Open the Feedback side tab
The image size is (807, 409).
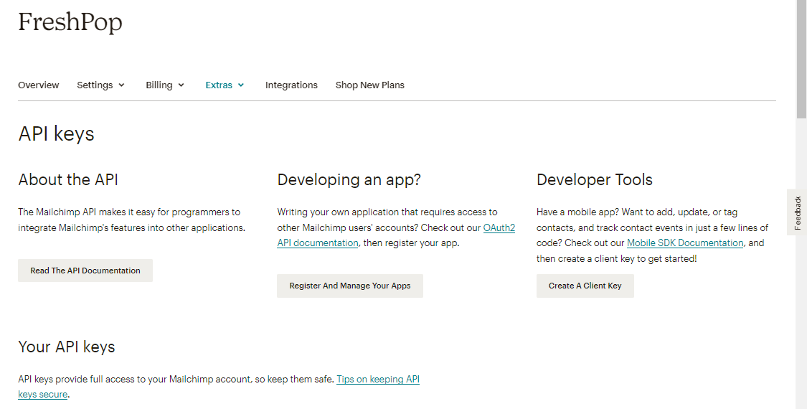797,212
